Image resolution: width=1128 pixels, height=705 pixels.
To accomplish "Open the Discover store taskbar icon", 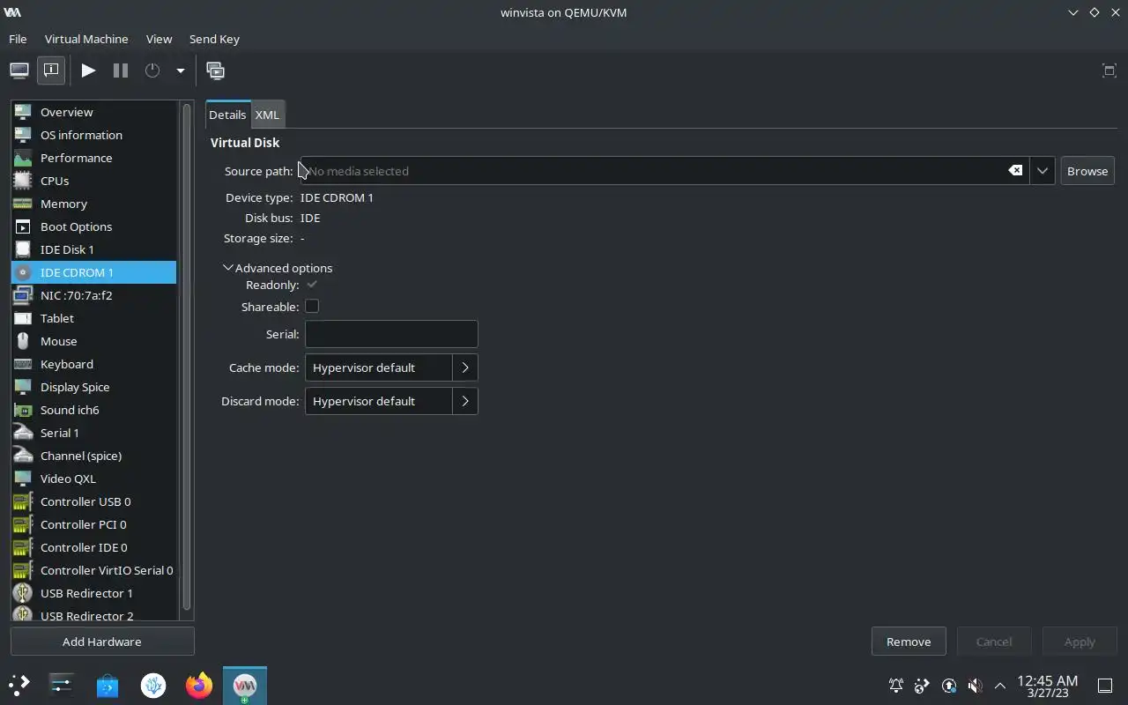I will [x=108, y=685].
